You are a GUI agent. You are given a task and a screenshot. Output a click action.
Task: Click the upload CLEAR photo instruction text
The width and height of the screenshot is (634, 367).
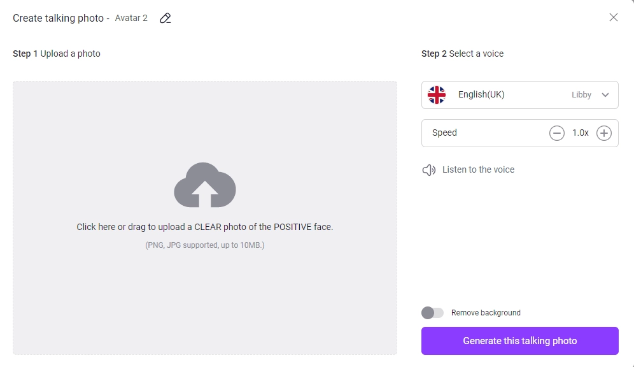point(205,227)
